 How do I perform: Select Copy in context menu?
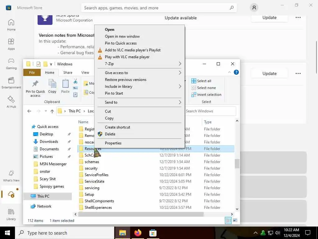coord(139,118)
